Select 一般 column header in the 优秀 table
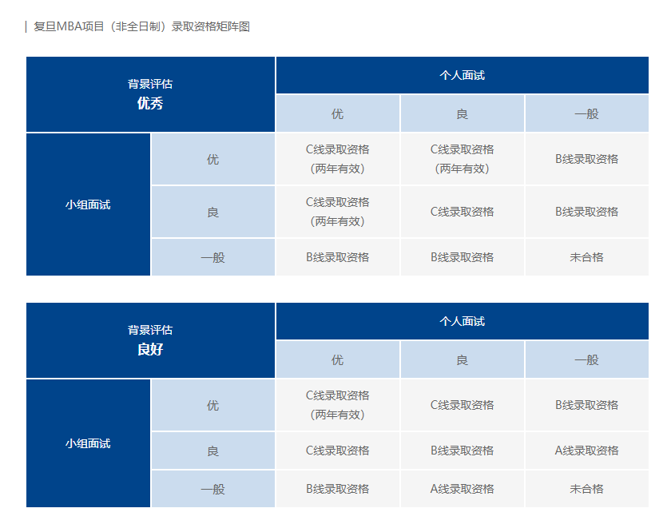This screenshot has width=667, height=528. 586,113
